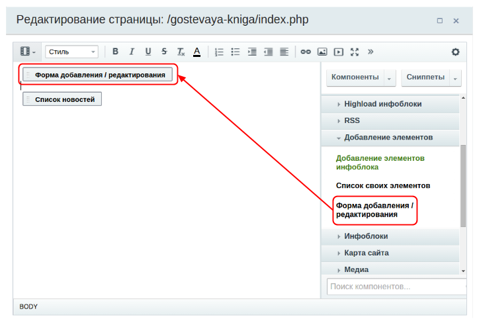Open the Компоненты panel tab
477x323 pixels.
[x=355, y=77]
